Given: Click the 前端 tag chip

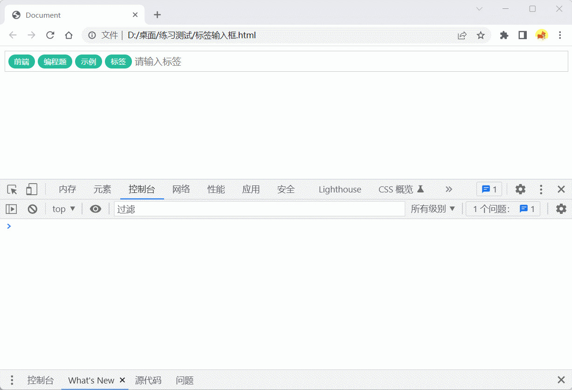Looking at the screenshot, I should (x=21, y=61).
